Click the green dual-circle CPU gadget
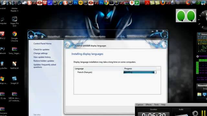The width and height of the screenshot is (207, 116). pyautogui.click(x=186, y=15)
